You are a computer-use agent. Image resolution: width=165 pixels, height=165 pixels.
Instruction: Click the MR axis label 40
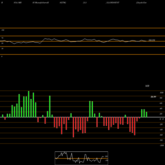[161, 109]
